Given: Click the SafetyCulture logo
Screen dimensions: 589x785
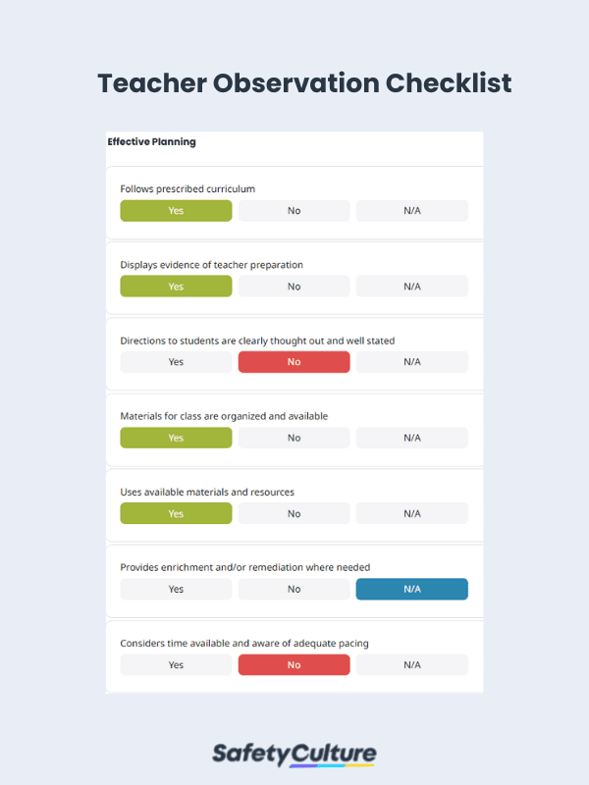Looking at the screenshot, I should coord(294,752).
